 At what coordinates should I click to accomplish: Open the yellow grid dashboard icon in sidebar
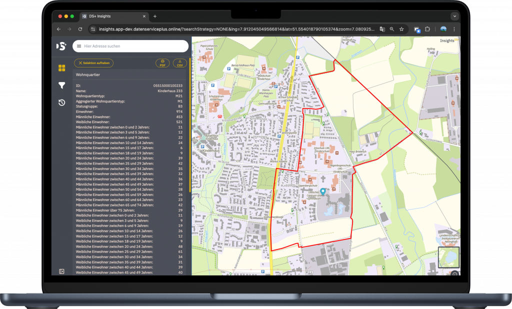pyautogui.click(x=61, y=68)
